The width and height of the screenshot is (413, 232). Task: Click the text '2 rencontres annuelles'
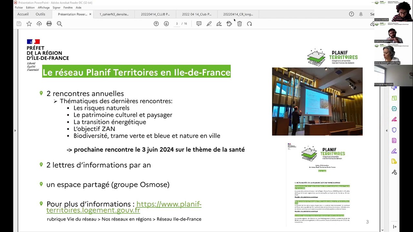click(x=85, y=93)
